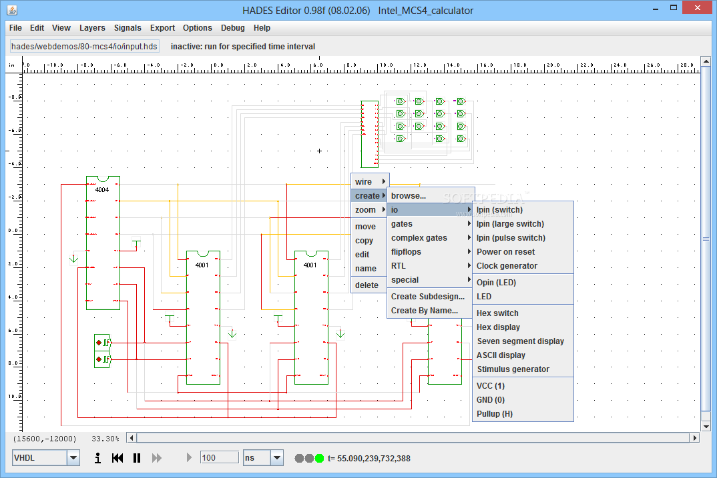
Task: Expand the create submenu
Action: click(370, 196)
